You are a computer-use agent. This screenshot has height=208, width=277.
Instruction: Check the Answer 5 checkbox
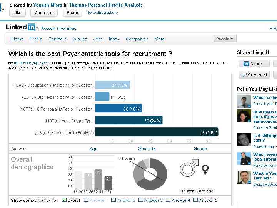[x=195, y=200]
